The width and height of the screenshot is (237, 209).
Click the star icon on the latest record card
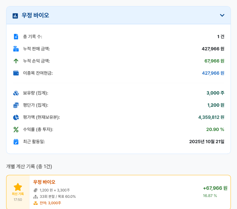pos(18,187)
